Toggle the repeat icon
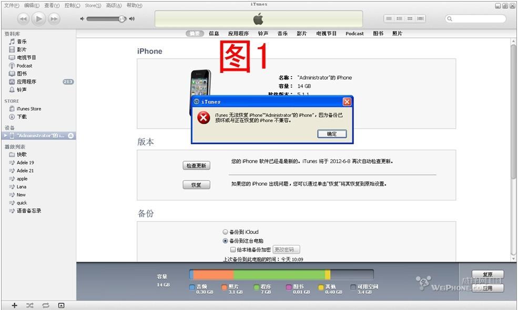The height and width of the screenshot is (310, 518). point(46,305)
